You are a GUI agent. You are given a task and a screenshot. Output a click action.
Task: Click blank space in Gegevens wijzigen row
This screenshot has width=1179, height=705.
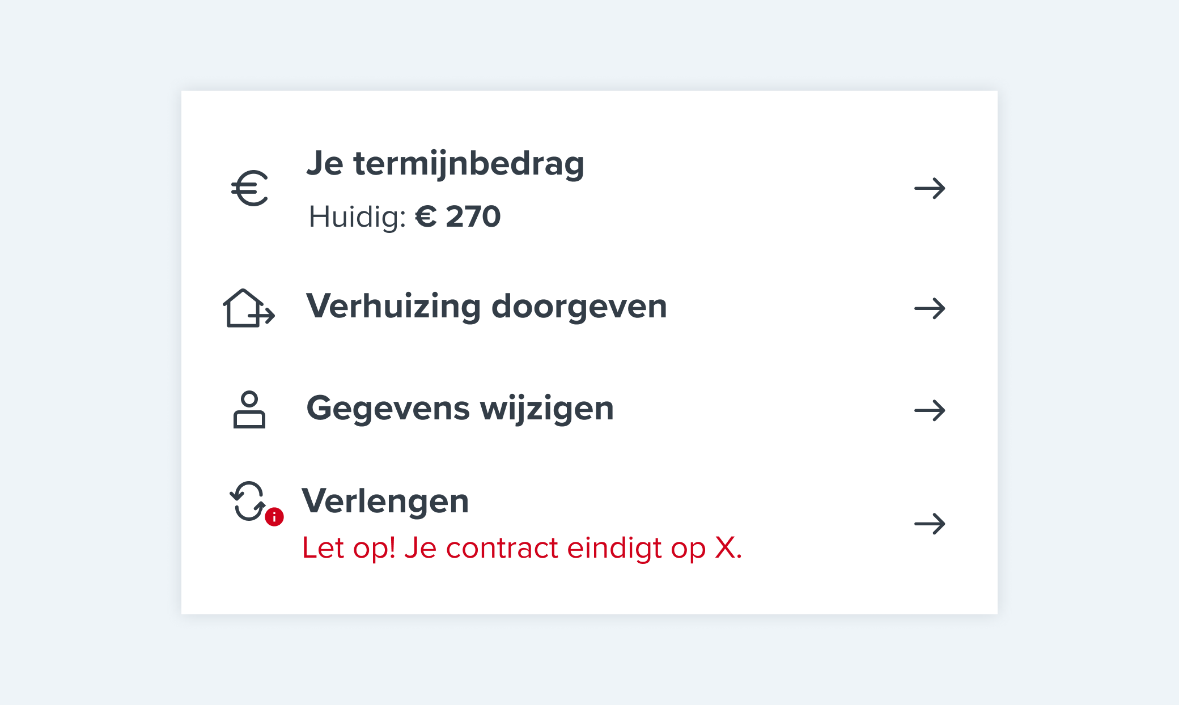pos(760,410)
